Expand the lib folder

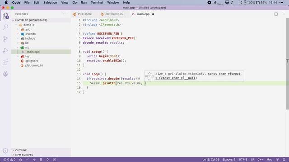tap(18, 43)
